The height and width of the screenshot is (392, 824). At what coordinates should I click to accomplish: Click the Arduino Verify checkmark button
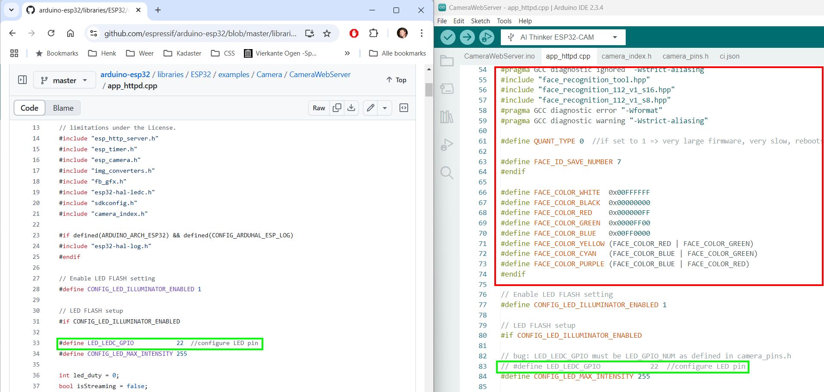[x=448, y=37]
